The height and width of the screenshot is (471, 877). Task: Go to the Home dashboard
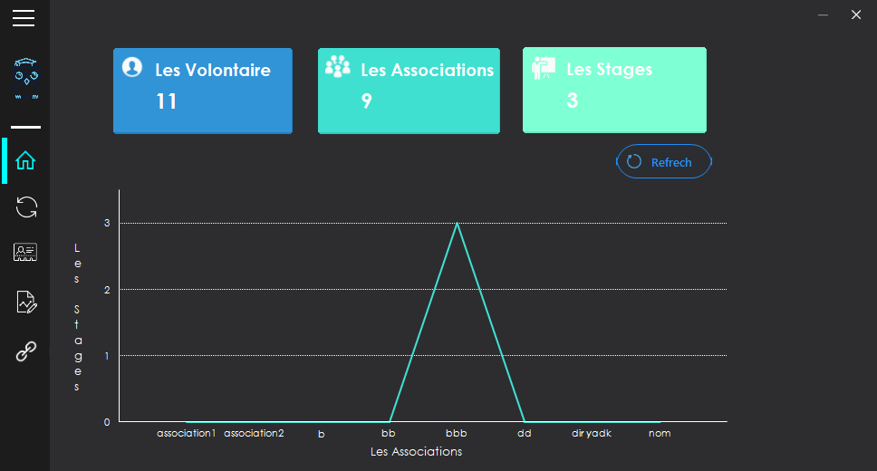click(25, 160)
